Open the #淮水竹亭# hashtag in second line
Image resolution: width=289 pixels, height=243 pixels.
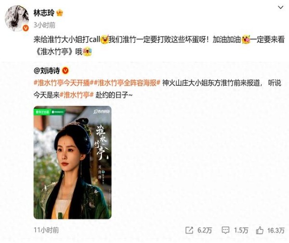click(x=77, y=95)
